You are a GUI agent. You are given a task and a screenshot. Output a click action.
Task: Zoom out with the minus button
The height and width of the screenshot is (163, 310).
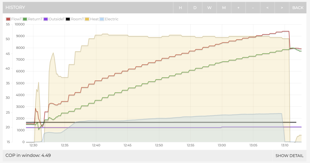tap(253, 8)
